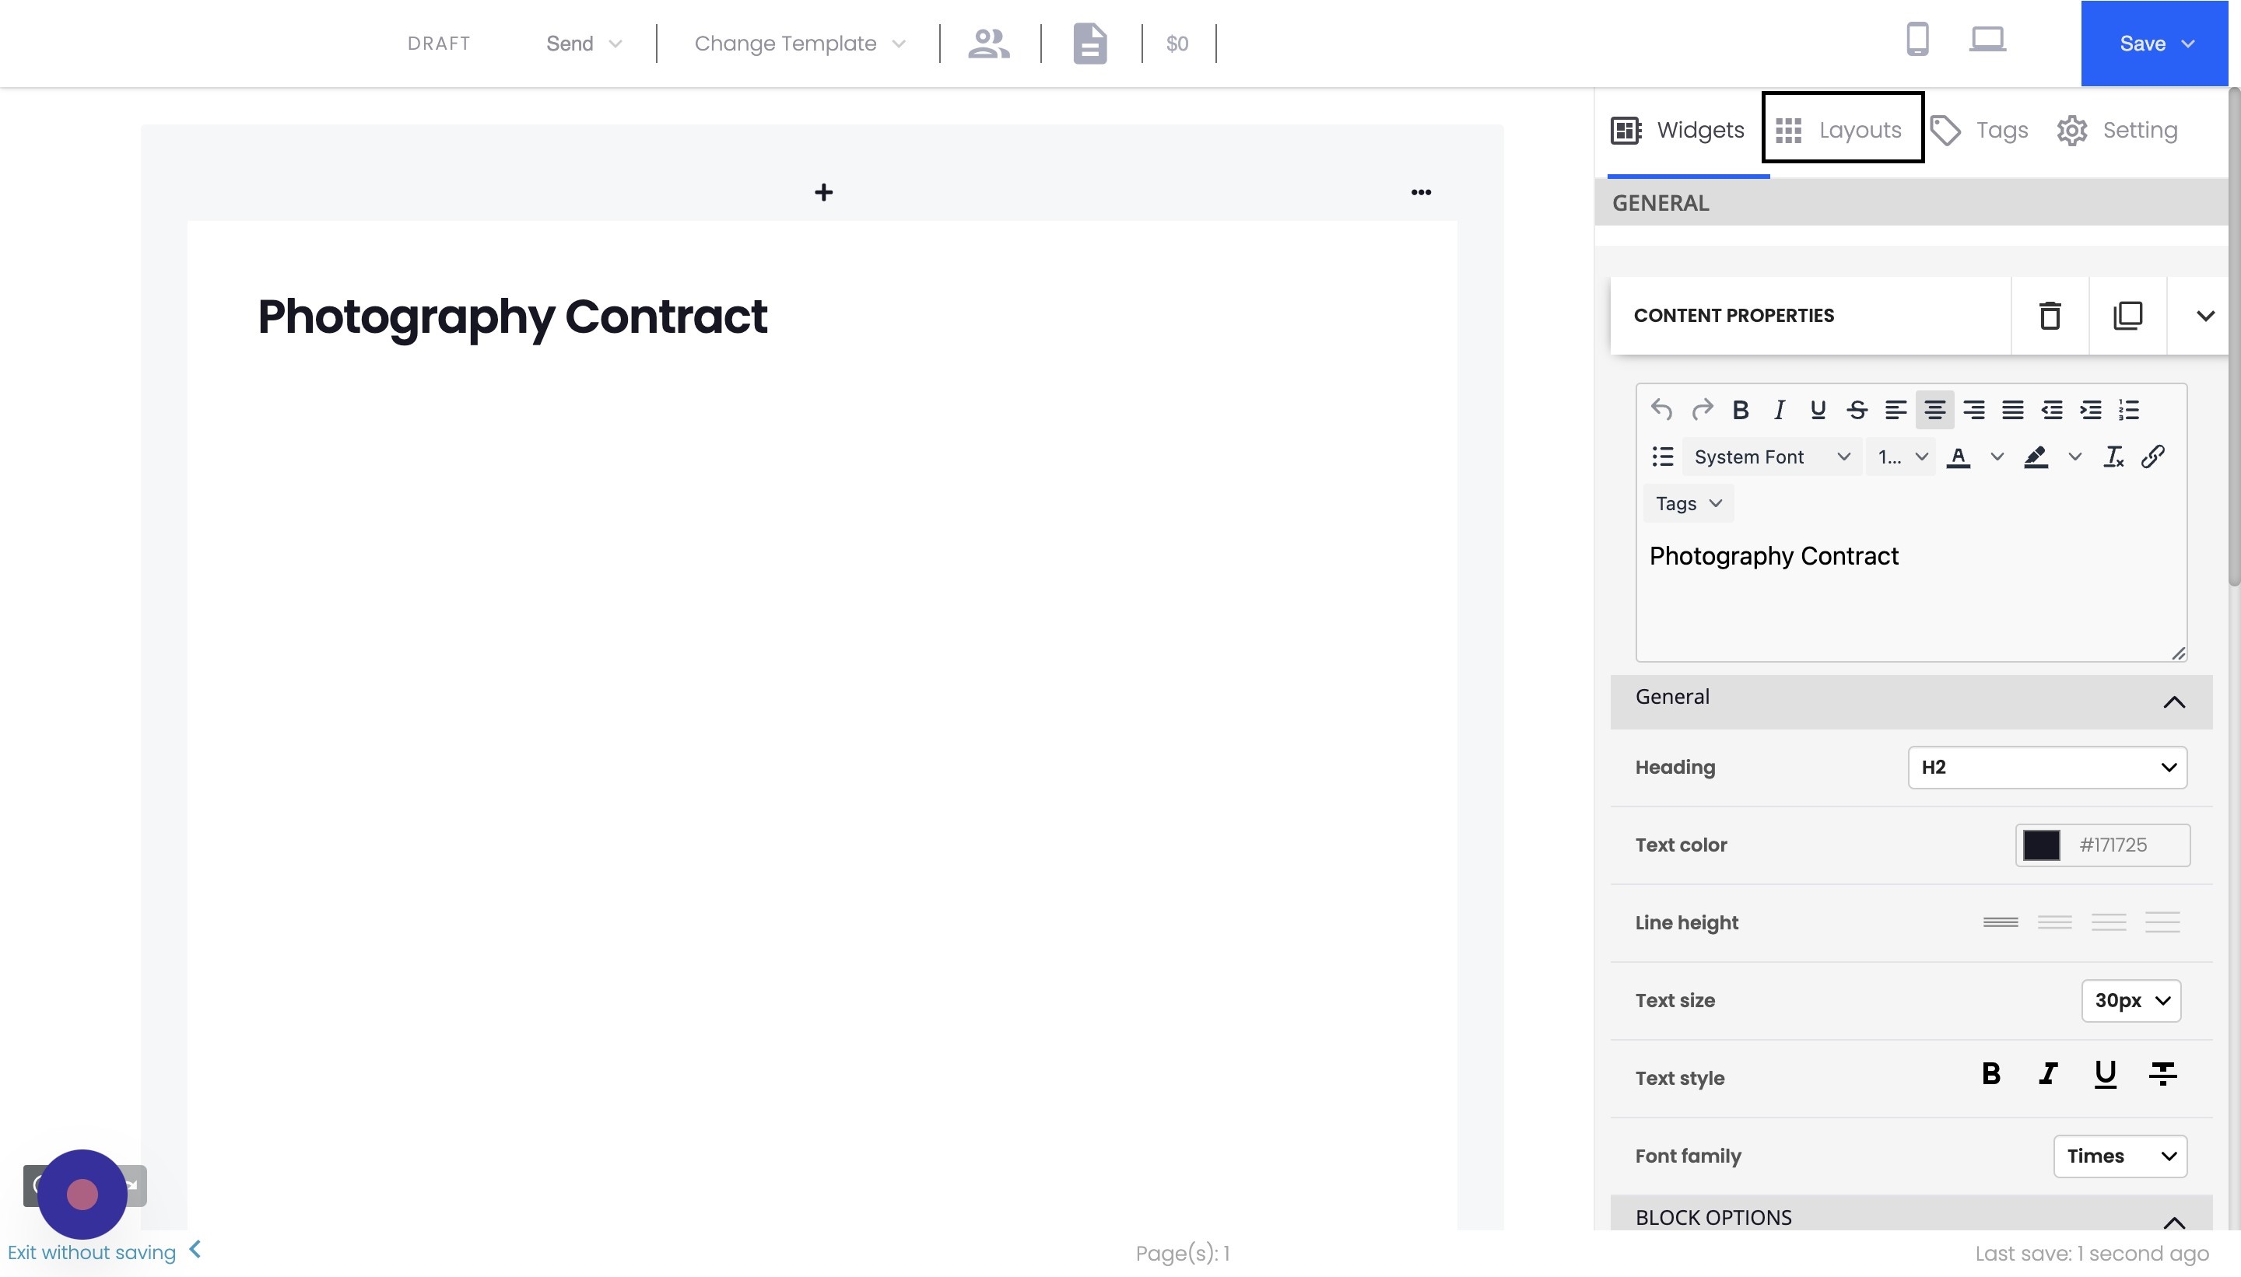Image resolution: width=2241 pixels, height=1277 pixels.
Task: Toggle bold in Text style row
Action: [1991, 1073]
